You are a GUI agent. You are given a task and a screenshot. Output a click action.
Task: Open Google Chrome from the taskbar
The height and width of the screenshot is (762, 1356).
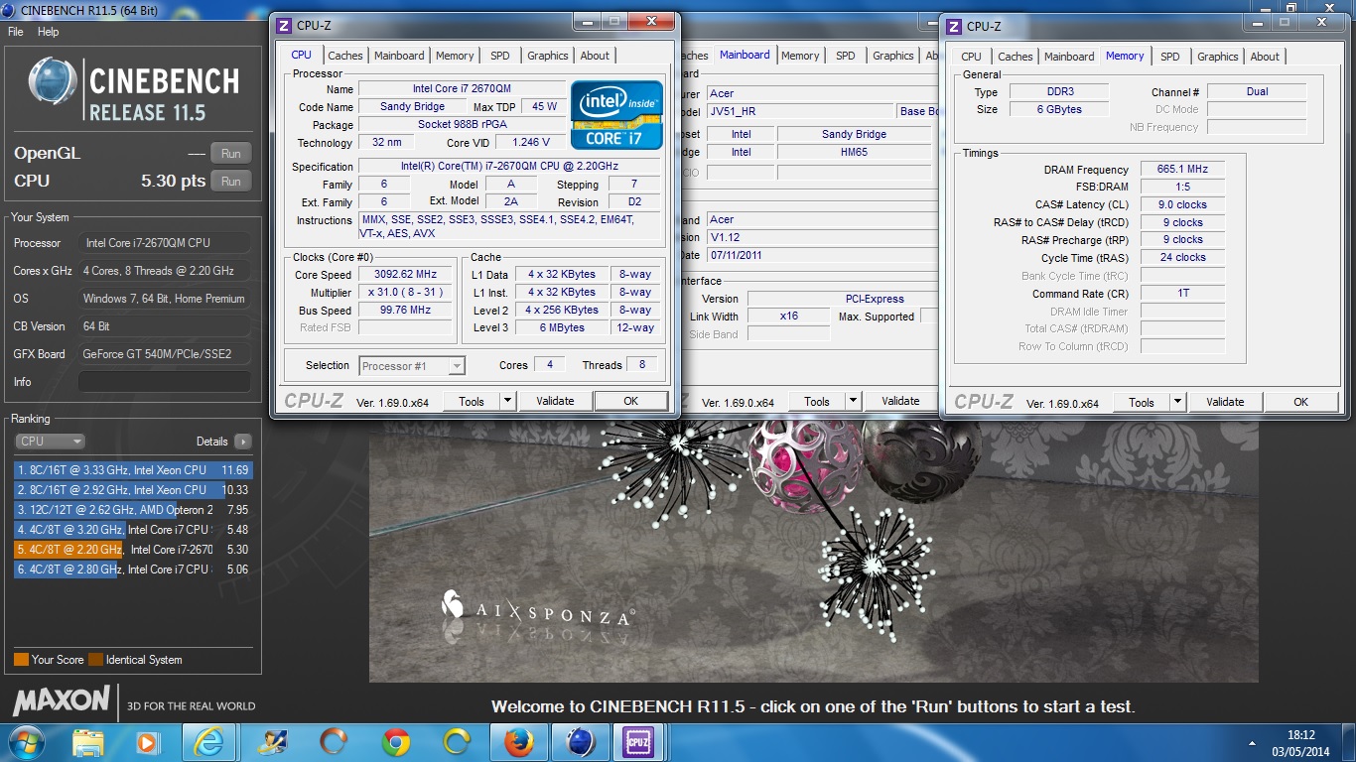[396, 742]
